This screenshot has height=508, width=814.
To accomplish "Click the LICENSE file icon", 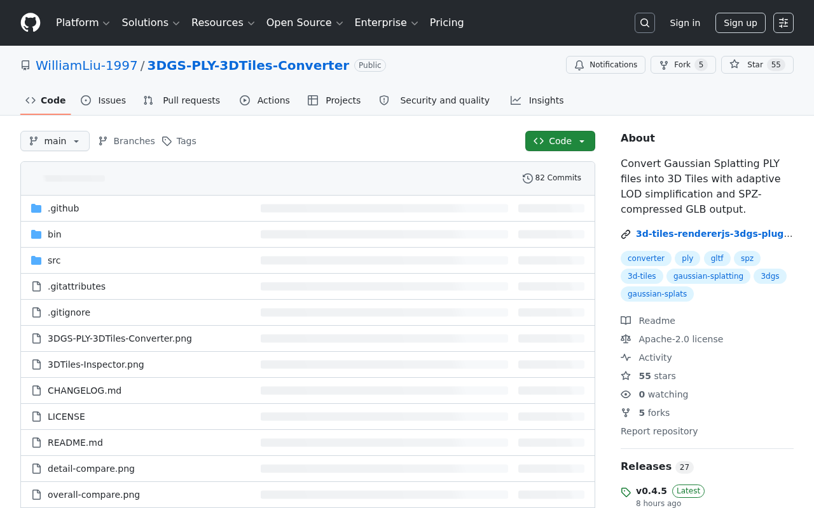I will tap(36, 417).
